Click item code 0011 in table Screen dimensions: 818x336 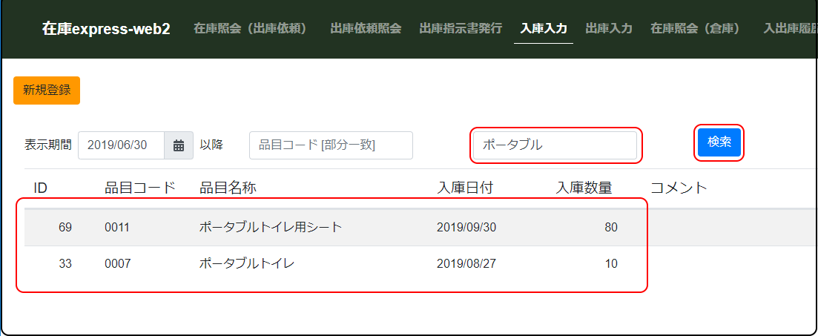click(117, 227)
